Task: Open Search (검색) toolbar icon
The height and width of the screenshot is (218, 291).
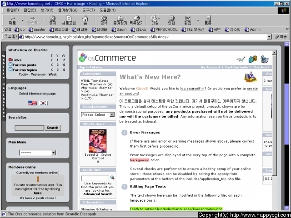Action: pos(104,20)
